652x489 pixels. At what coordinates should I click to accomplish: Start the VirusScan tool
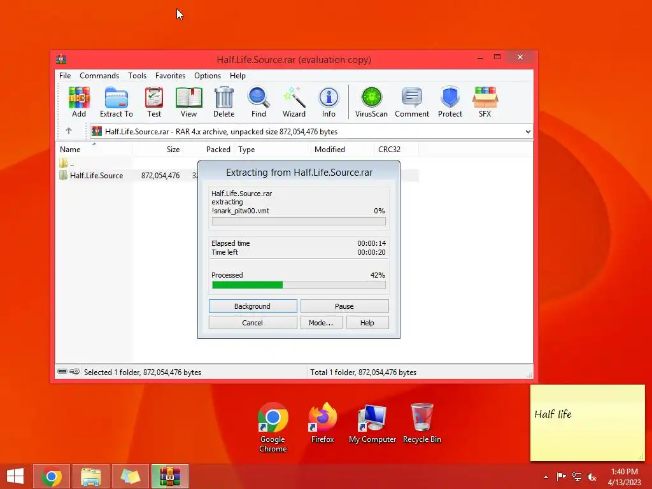[371, 102]
